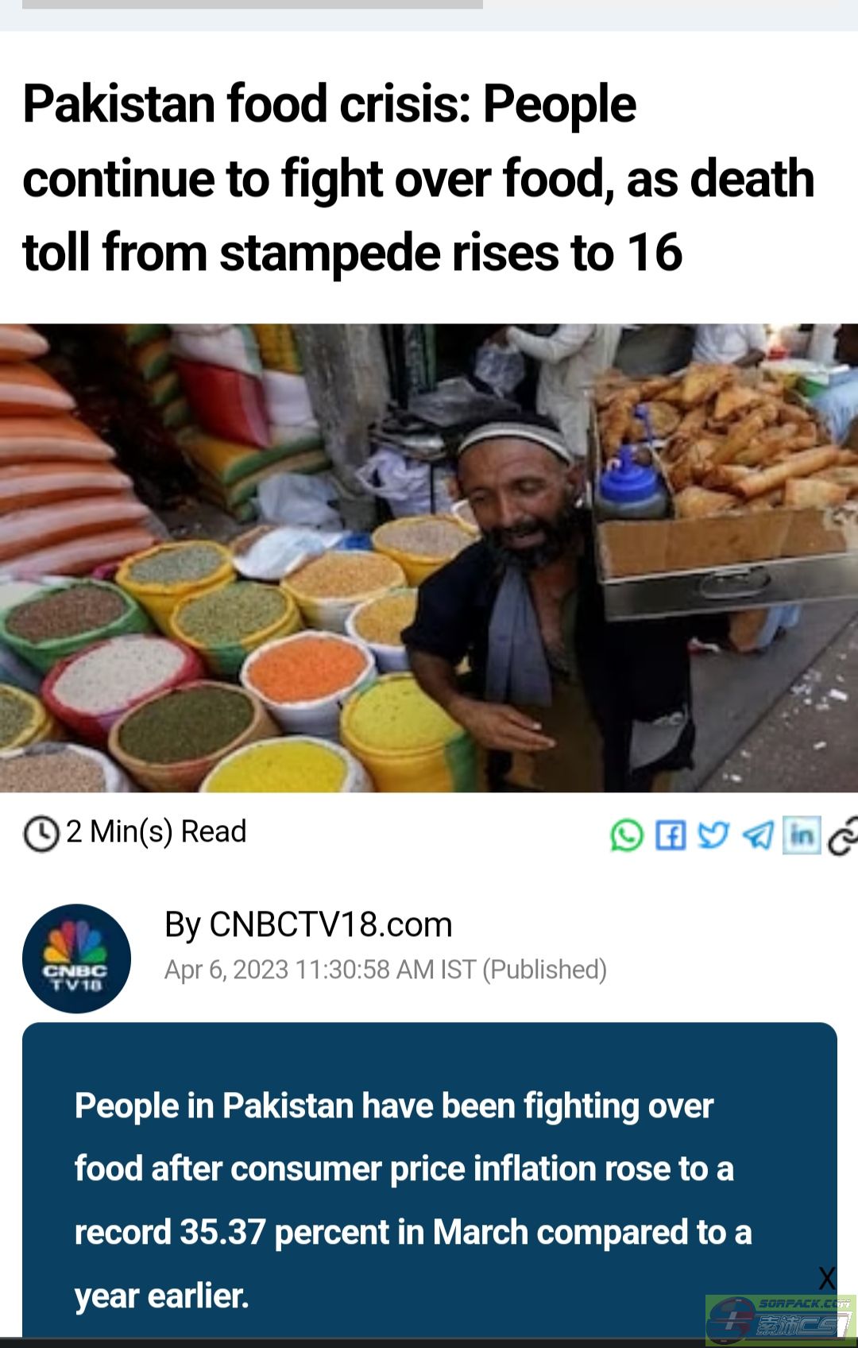Image resolution: width=858 pixels, height=1348 pixels.
Task: Click the SORPACK.COM text in the watermark
Action: coord(804,1304)
